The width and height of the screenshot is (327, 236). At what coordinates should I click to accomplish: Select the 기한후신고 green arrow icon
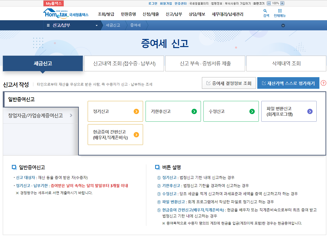click(194, 111)
